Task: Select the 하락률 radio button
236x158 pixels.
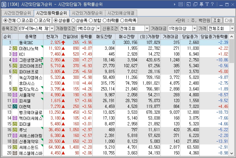Action: pyautogui.click(x=105, y=20)
